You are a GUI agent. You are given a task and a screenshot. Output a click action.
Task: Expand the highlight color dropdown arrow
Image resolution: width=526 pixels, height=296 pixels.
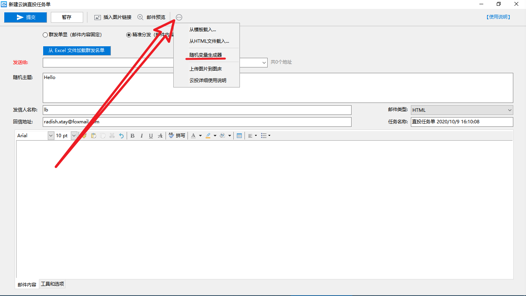215,136
